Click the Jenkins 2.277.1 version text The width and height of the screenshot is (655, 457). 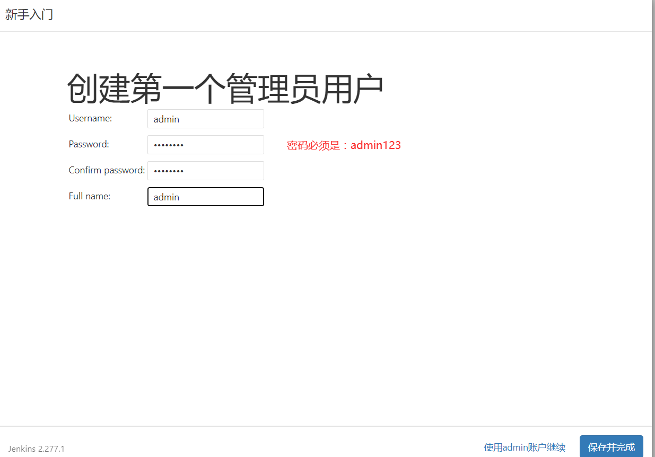click(x=37, y=449)
